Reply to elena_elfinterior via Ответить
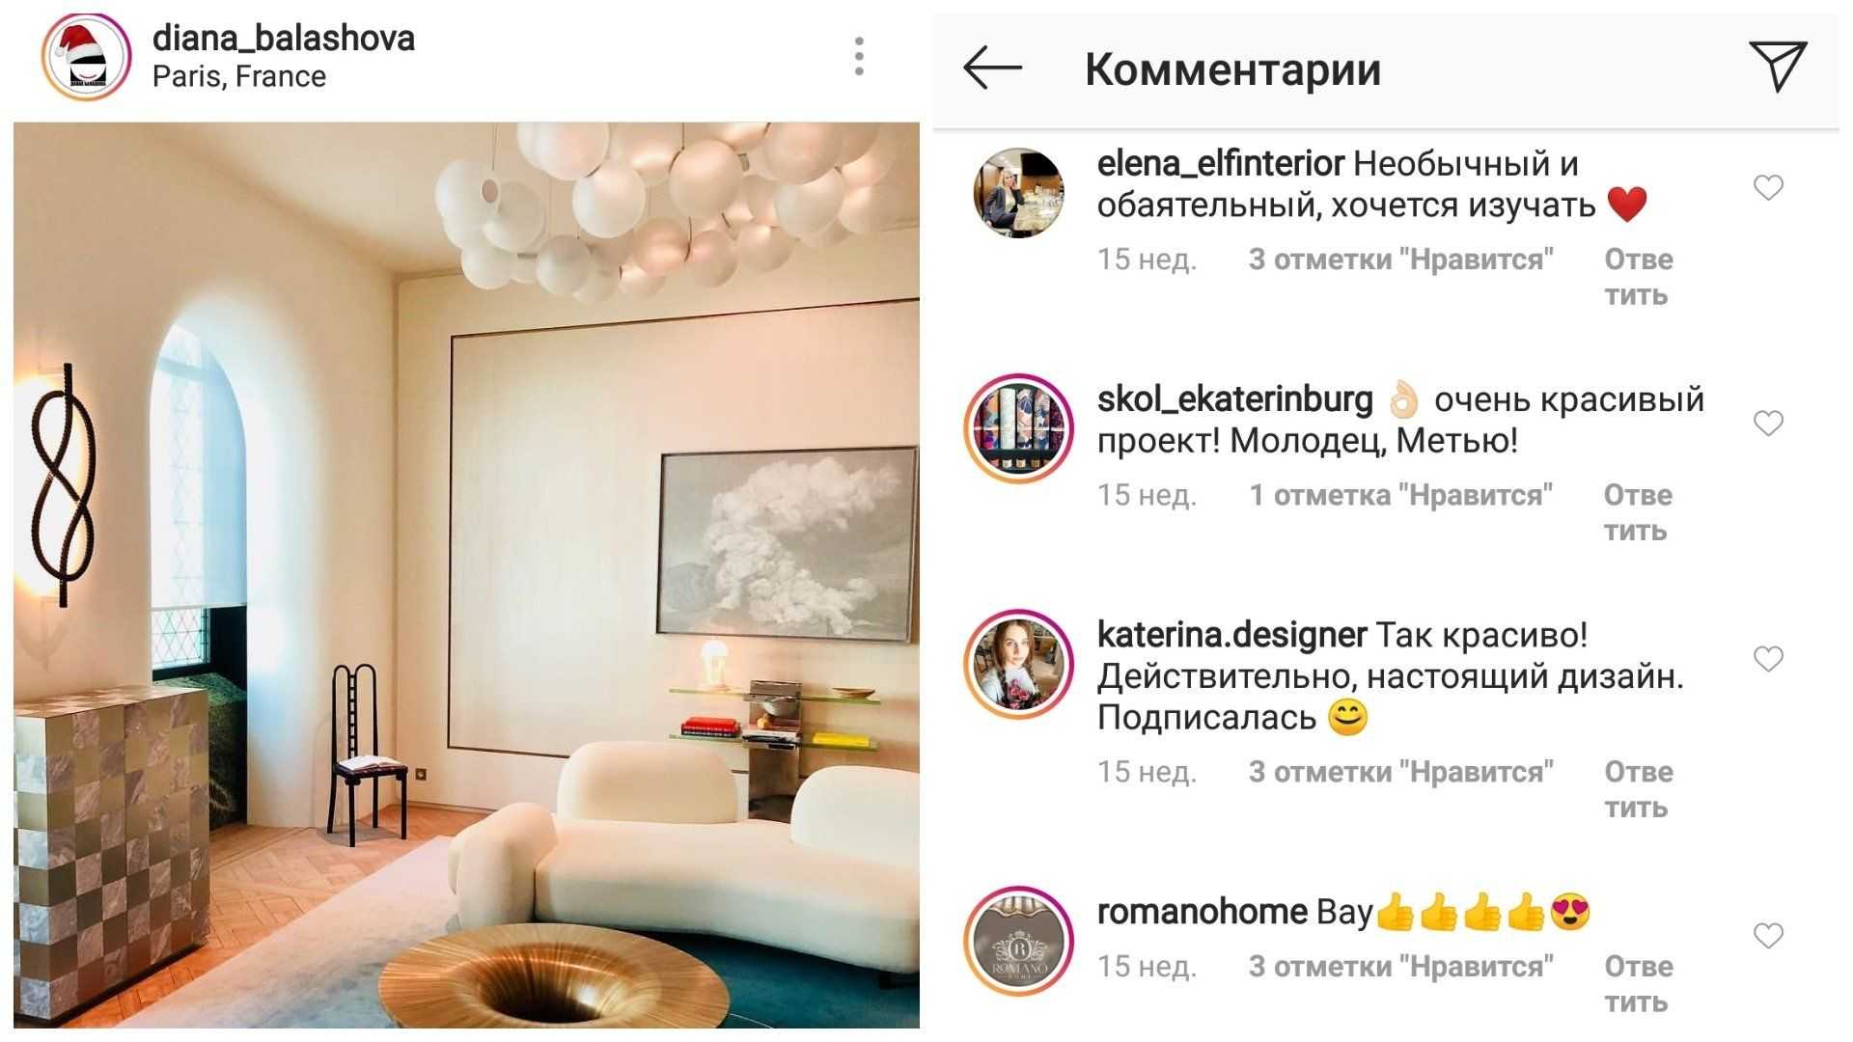The image size is (1853, 1042). click(x=1638, y=277)
